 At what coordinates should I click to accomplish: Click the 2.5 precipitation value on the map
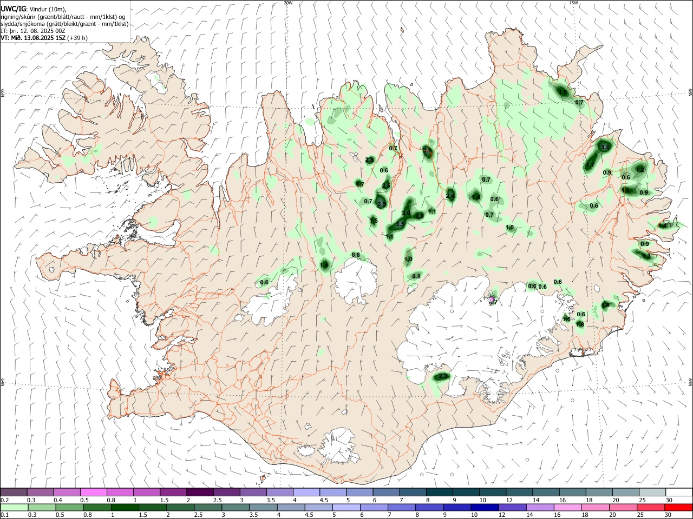(386, 186)
